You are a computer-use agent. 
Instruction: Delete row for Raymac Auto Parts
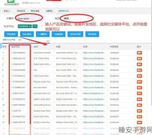[139, 82]
